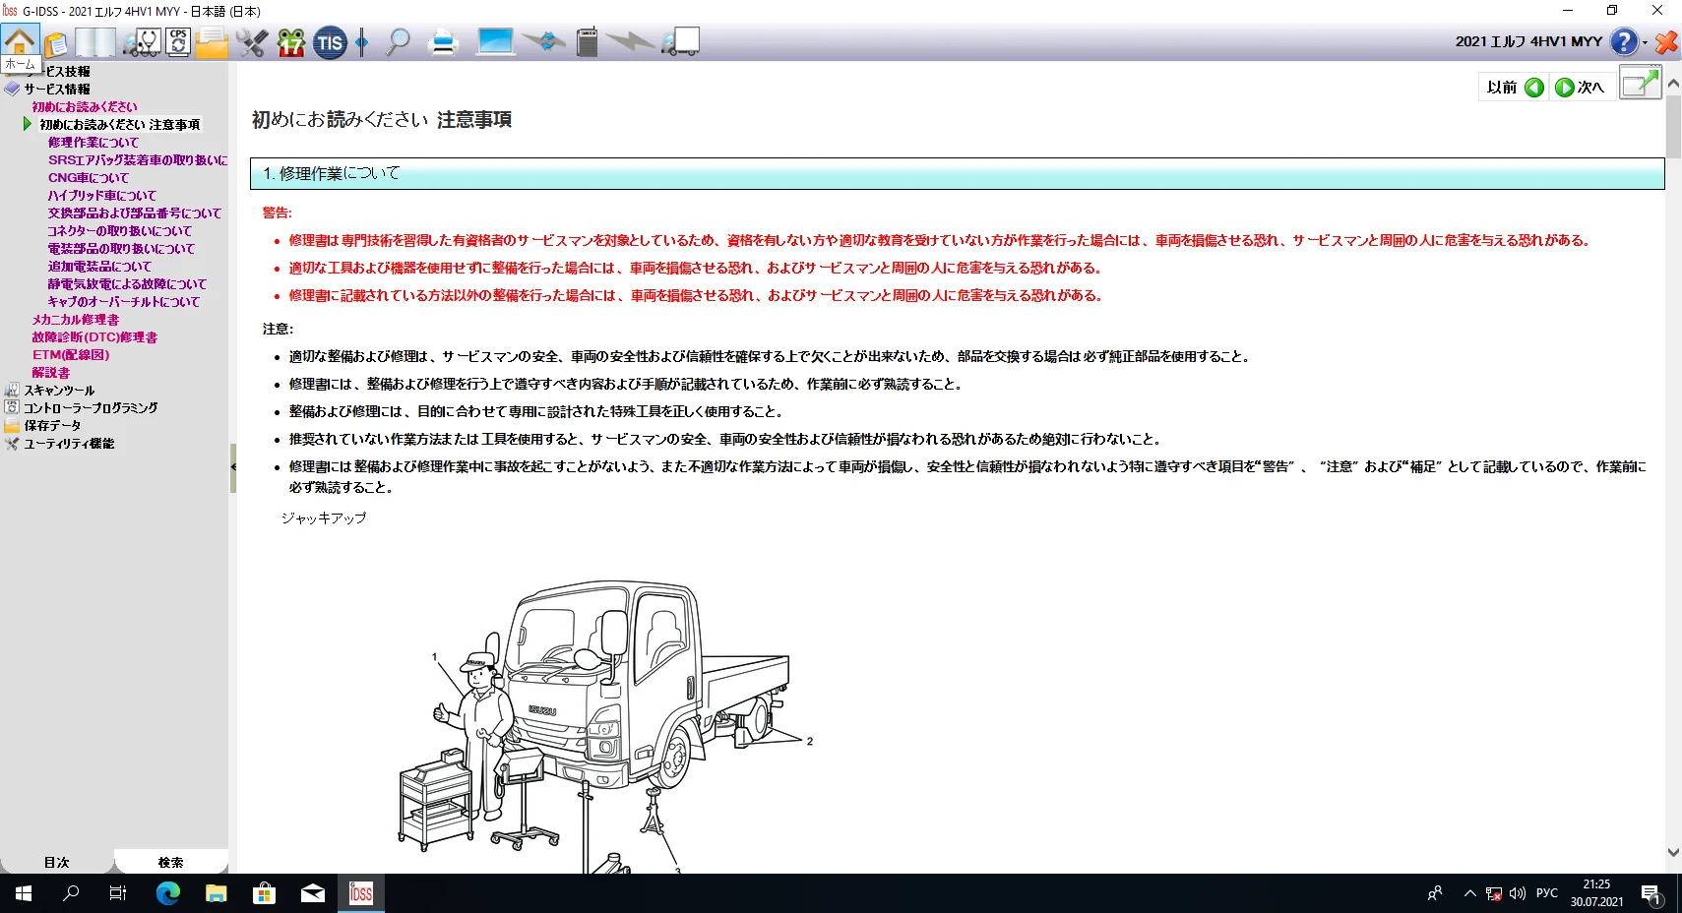Click the sync arrows connection toolbar icon
Viewport: 1682px width, 913px height.
(544, 41)
